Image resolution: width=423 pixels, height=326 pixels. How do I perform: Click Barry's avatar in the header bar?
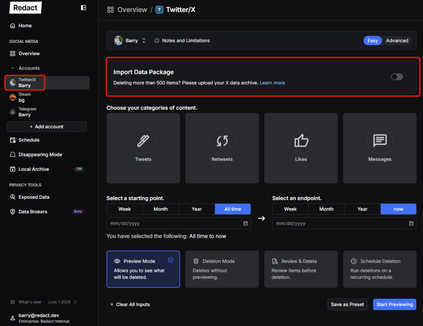[118, 41]
